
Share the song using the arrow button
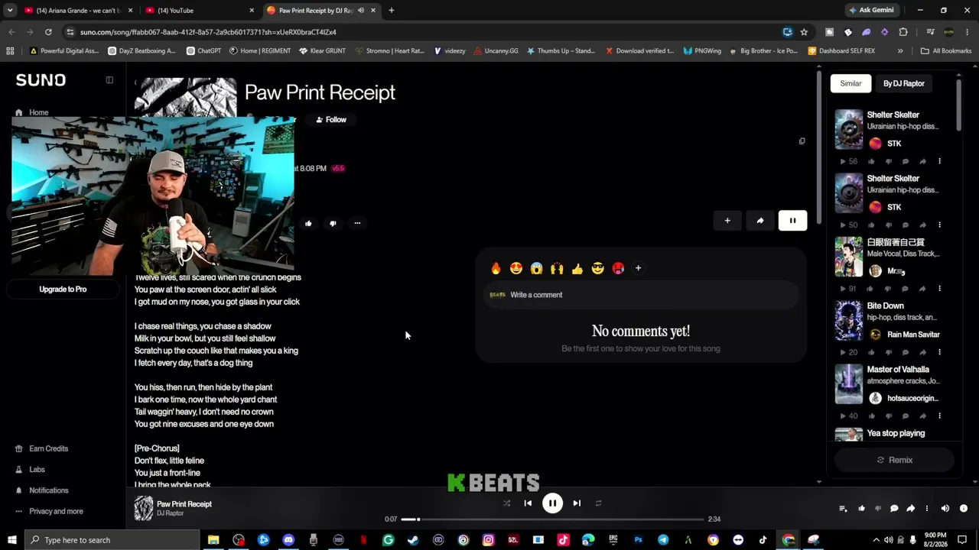click(759, 221)
